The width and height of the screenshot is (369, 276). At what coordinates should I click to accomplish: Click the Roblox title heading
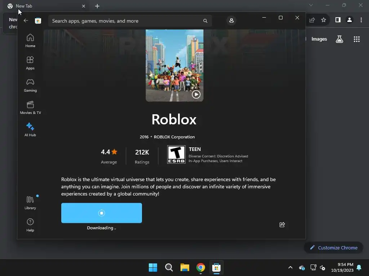click(174, 119)
